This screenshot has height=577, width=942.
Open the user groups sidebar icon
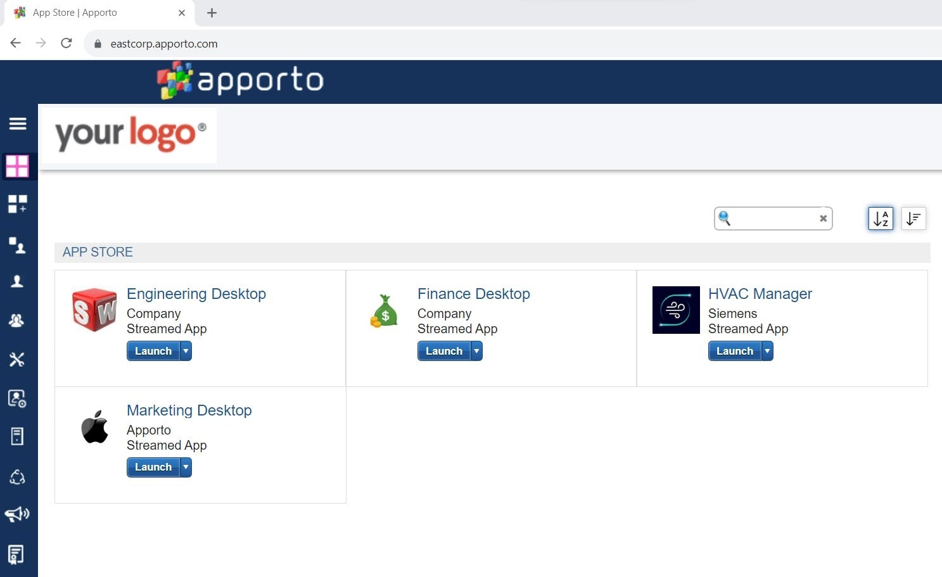16,320
